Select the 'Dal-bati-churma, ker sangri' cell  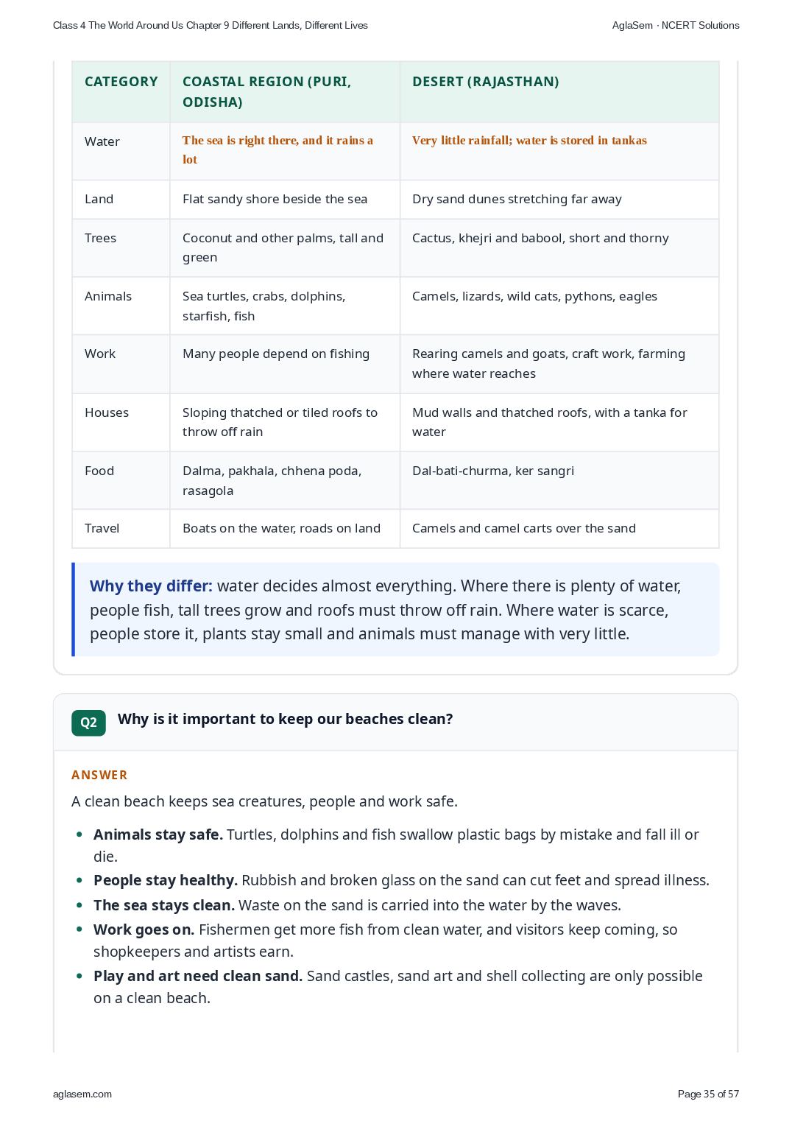[x=559, y=480]
